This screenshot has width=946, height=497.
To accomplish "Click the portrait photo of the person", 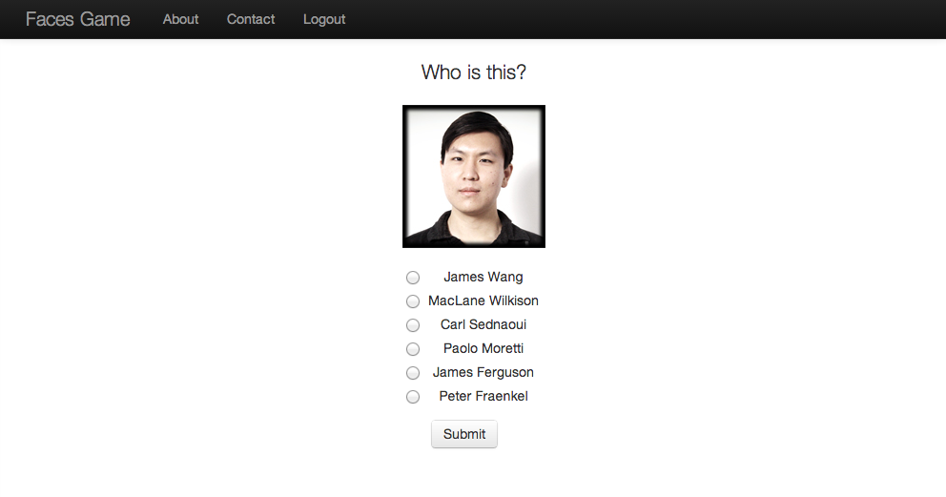I will pyautogui.click(x=474, y=176).
